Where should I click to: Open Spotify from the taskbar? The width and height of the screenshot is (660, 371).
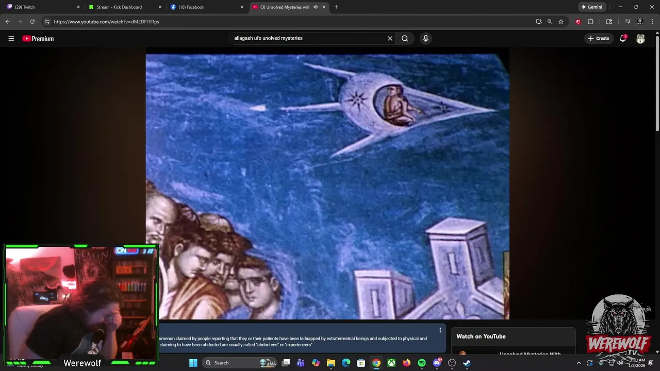422,363
